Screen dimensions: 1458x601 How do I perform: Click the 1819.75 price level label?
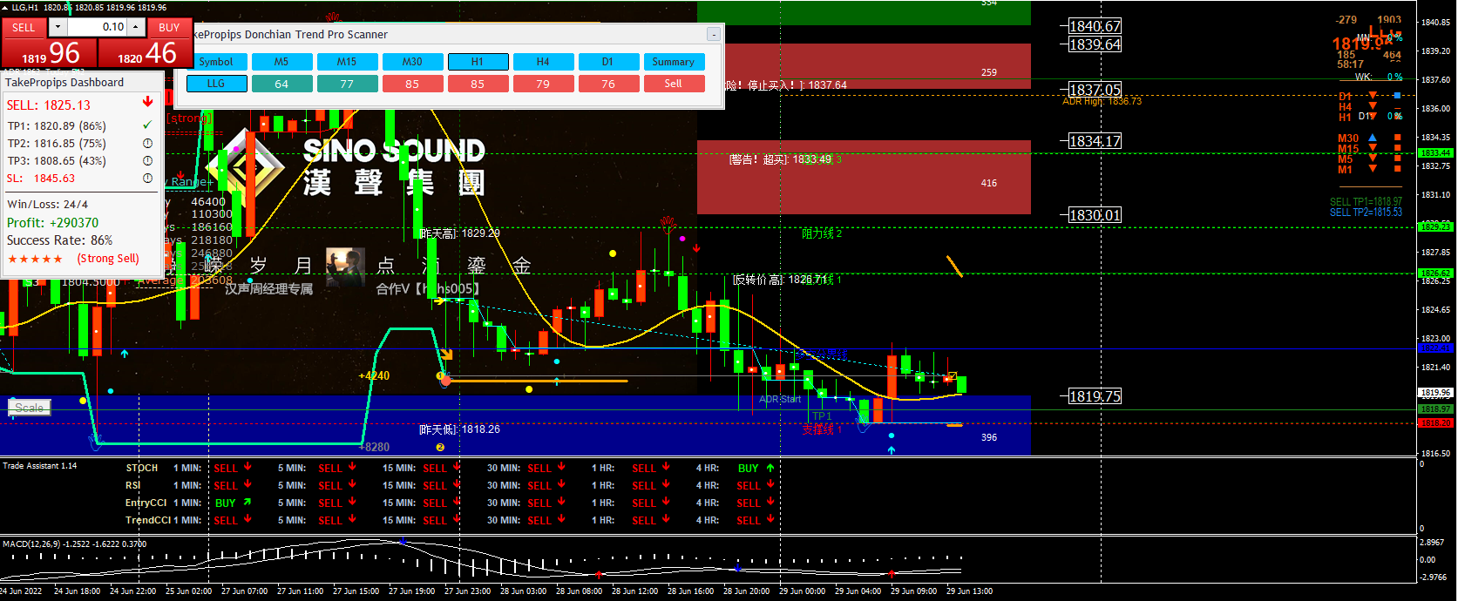click(x=1095, y=396)
